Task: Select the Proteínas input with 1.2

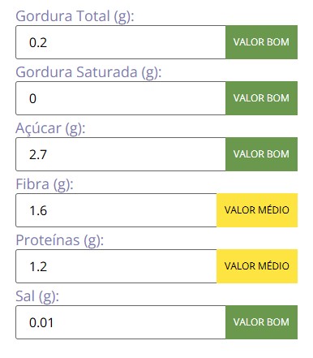Action: pos(116,266)
